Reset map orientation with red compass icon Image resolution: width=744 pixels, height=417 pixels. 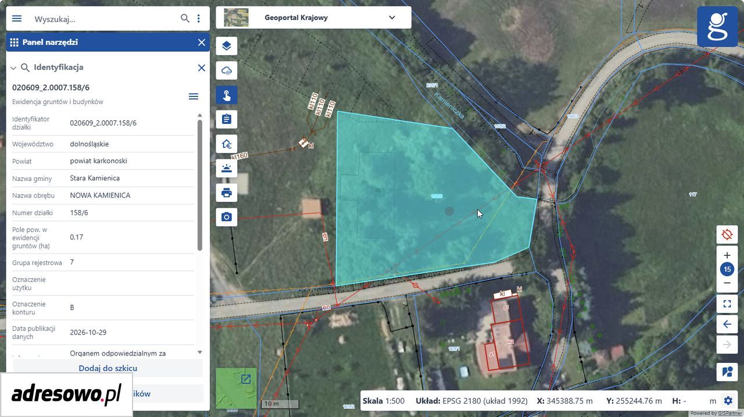727,235
